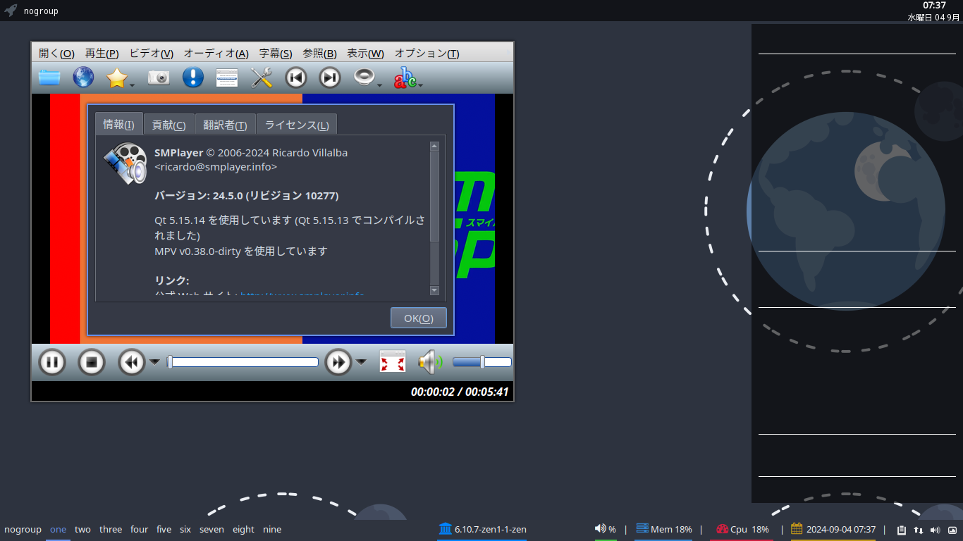Fast forward using the double-right arrow button
Viewport: 963px width, 541px height.
338,363
